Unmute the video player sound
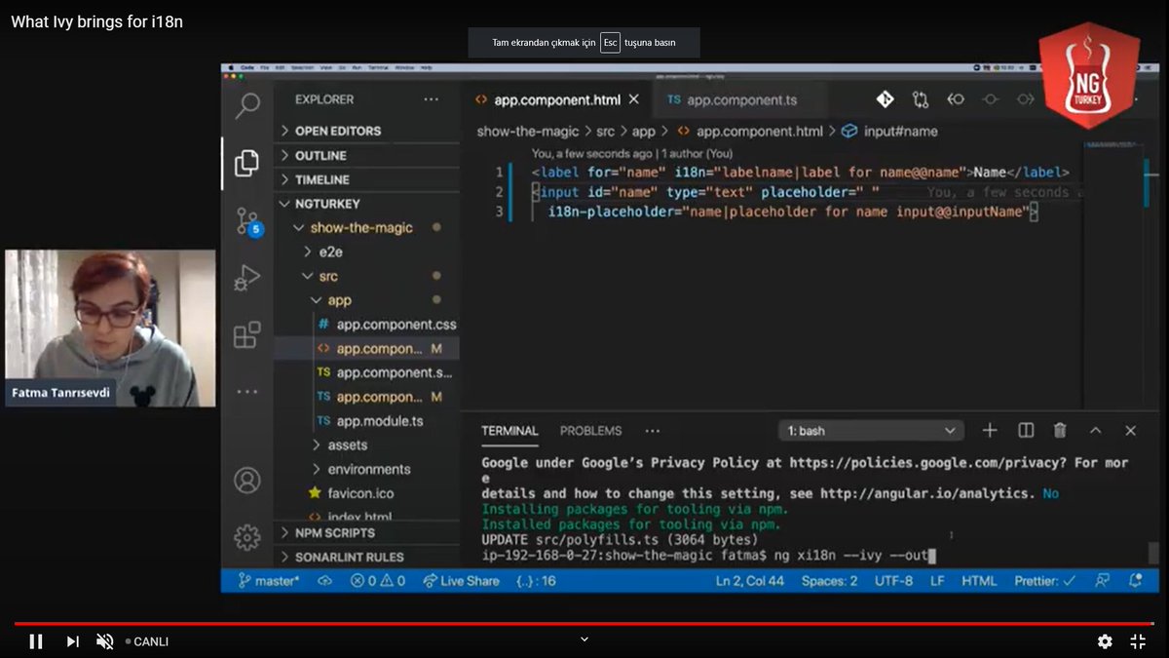1169x658 pixels. click(x=105, y=641)
